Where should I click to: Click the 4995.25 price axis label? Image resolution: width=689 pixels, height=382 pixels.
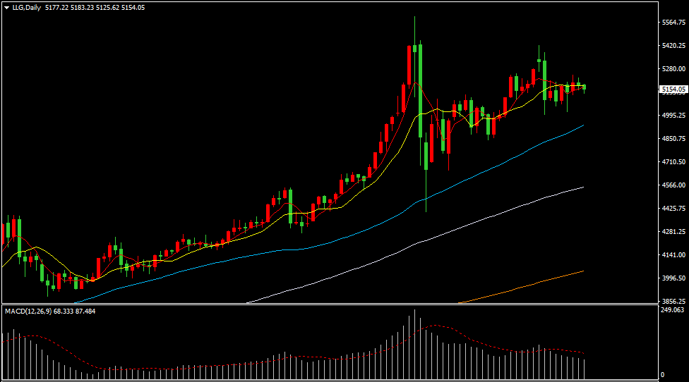(673, 116)
